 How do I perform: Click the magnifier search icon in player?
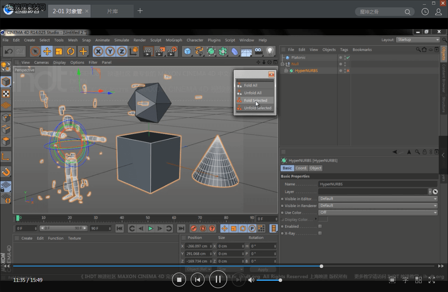tap(407, 12)
